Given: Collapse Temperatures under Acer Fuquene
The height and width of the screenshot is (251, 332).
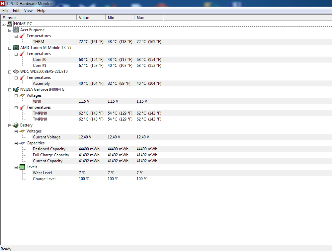Looking at the screenshot, I should click(x=16, y=36).
